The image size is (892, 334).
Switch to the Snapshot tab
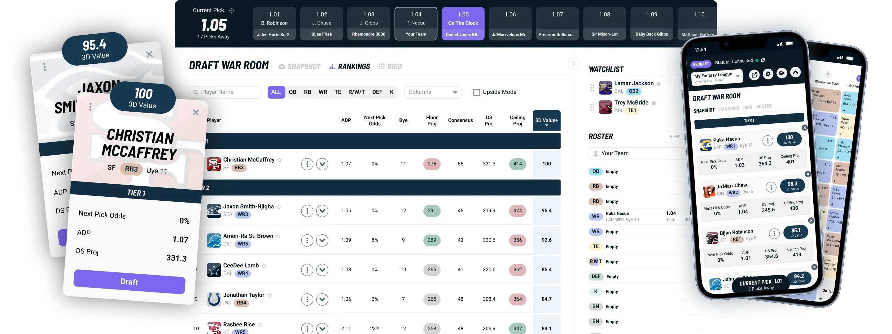pos(300,66)
